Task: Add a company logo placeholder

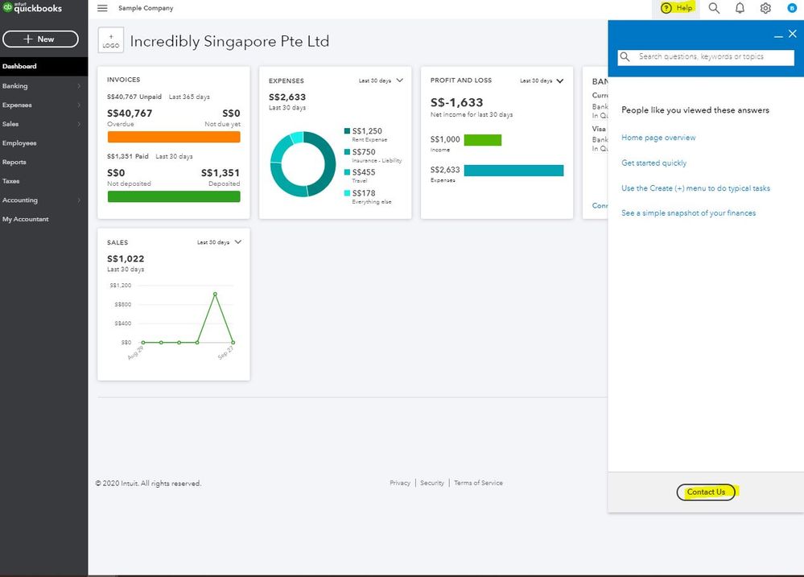Action: pos(111,41)
